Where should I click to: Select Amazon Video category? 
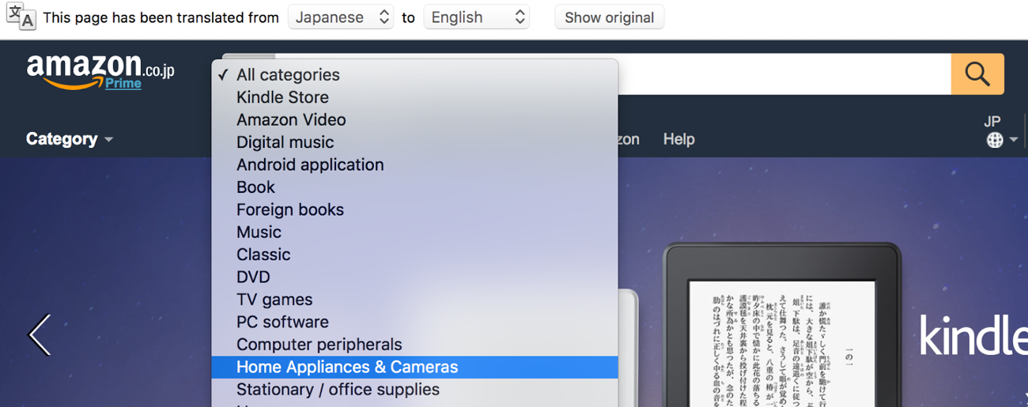coord(414,120)
